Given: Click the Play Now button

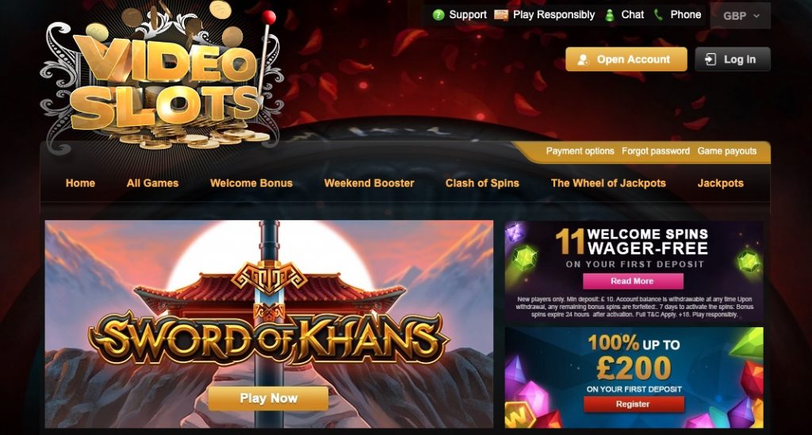Looking at the screenshot, I should click(268, 398).
